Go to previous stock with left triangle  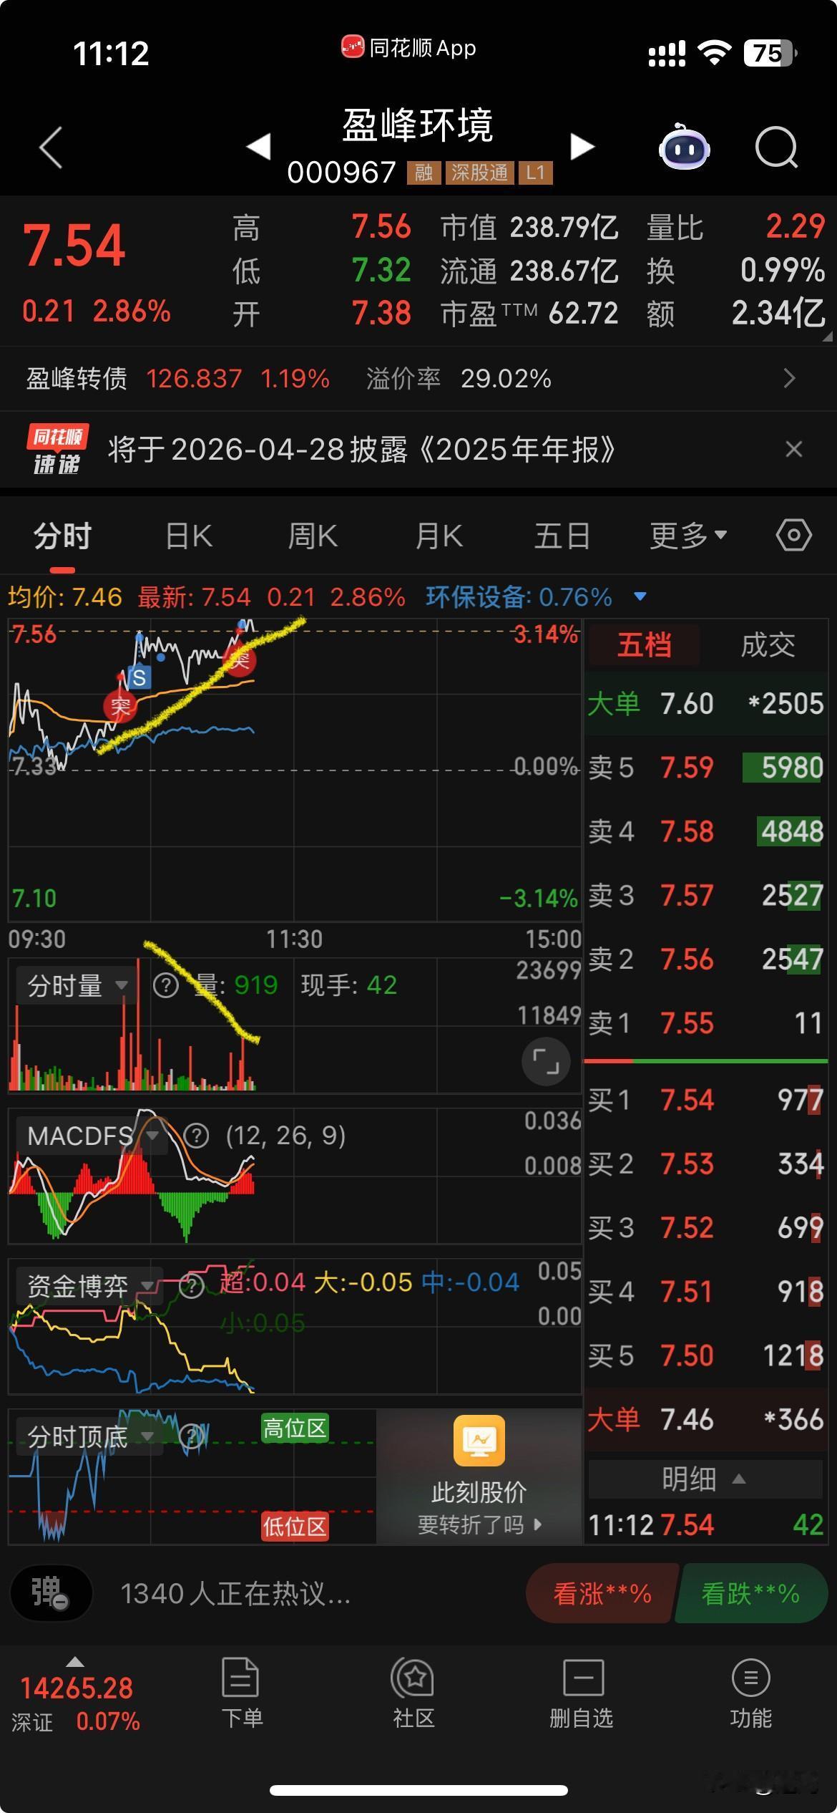pyautogui.click(x=258, y=147)
